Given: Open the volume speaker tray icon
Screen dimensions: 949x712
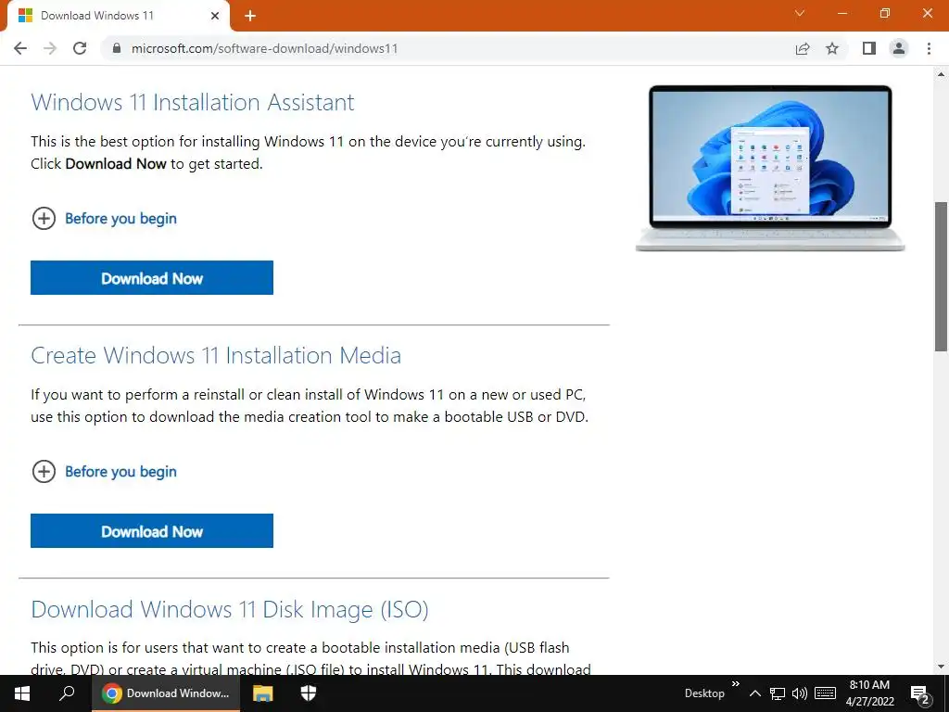Looking at the screenshot, I should tap(800, 693).
